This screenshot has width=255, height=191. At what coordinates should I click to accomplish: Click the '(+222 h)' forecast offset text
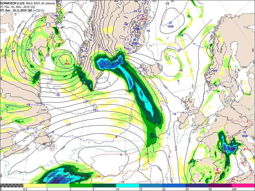[x=39, y=10]
